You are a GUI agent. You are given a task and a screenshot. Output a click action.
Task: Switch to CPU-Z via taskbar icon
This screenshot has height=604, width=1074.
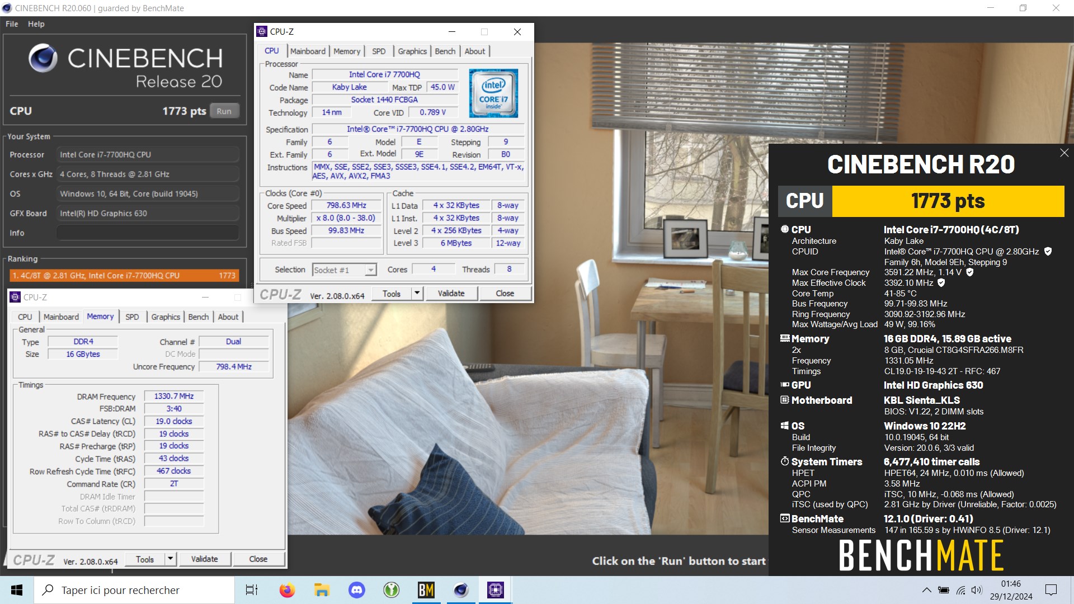coord(496,590)
